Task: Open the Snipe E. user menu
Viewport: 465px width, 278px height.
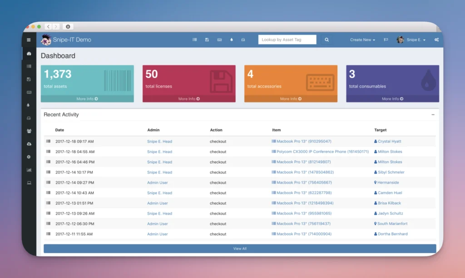Action: pyautogui.click(x=411, y=40)
